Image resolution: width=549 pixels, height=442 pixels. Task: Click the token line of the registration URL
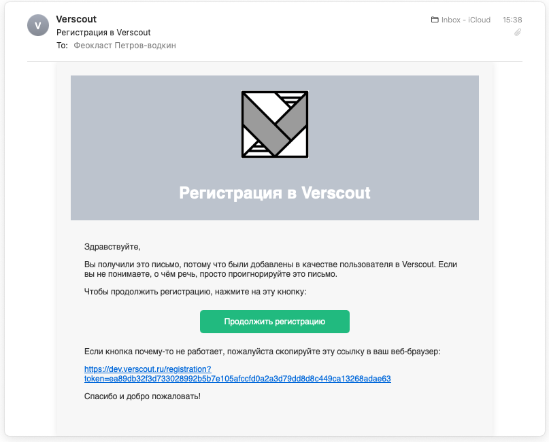click(237, 379)
